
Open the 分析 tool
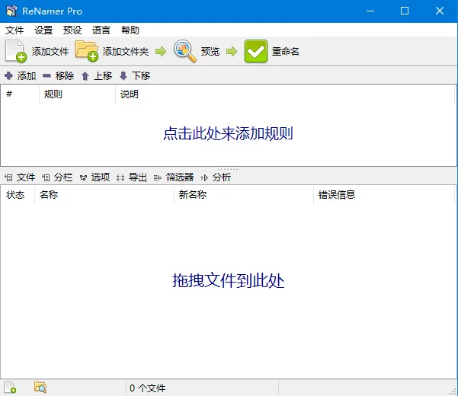click(216, 177)
